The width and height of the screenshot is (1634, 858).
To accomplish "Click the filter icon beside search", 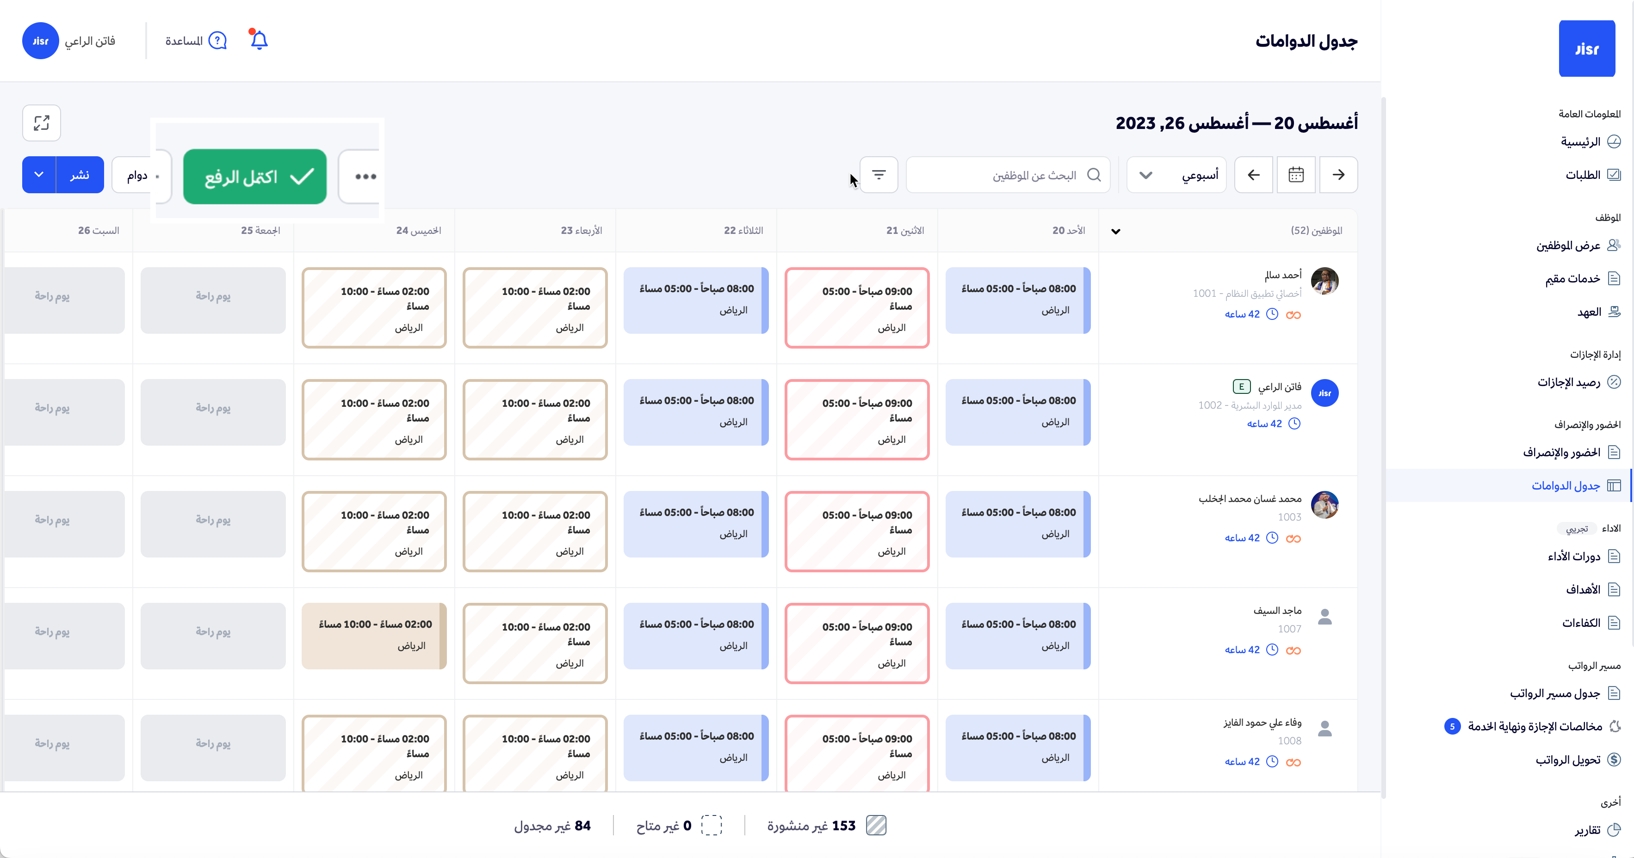I will pyautogui.click(x=879, y=174).
